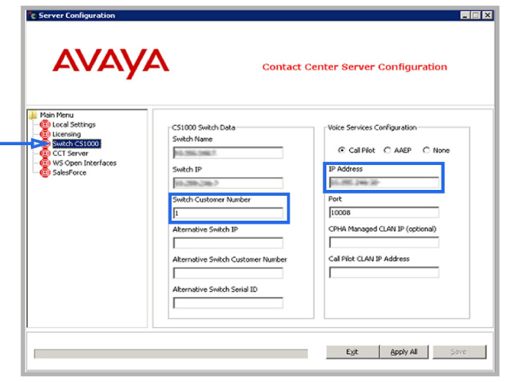
Task: Select the AAEP radio button
Action: pyautogui.click(x=387, y=150)
